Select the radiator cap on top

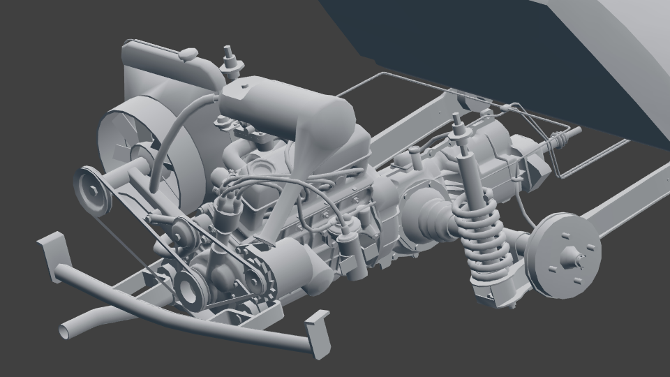(x=188, y=54)
